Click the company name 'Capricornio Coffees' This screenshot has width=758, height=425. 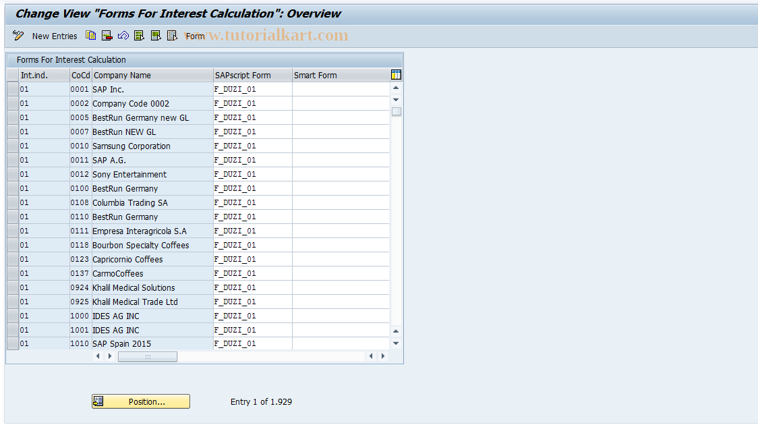pos(127,260)
